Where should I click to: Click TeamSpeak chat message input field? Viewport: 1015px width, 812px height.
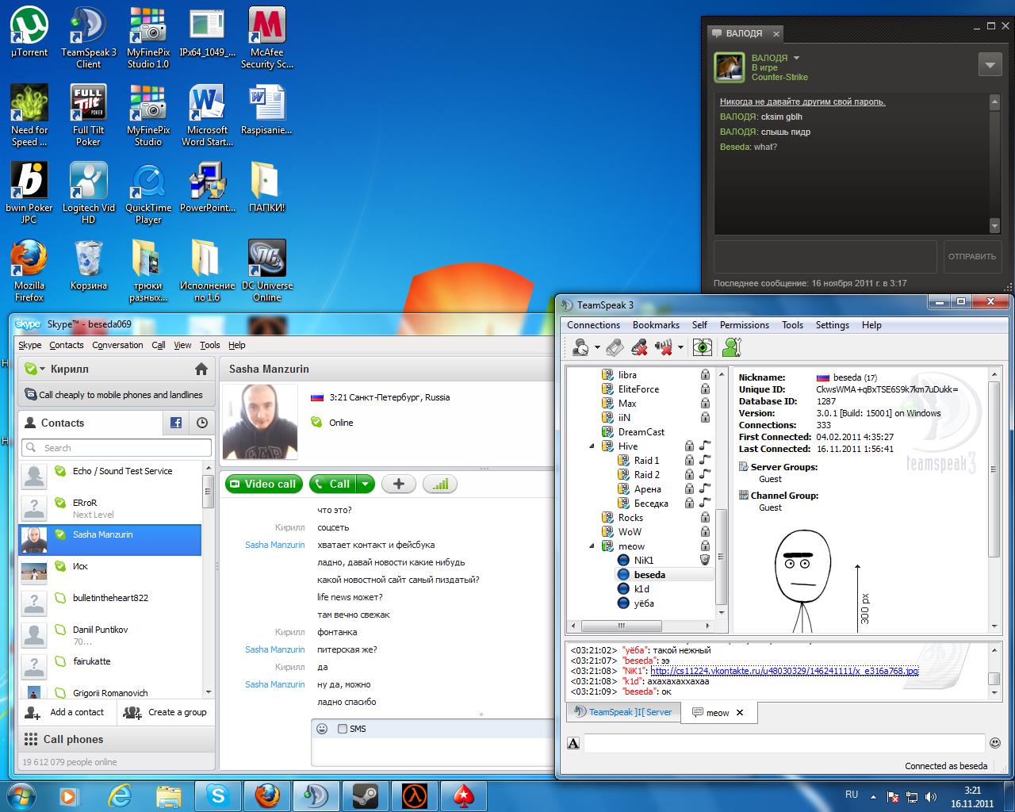pyautogui.click(x=783, y=743)
